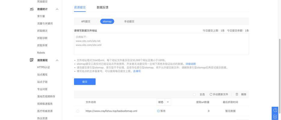281x120 pixels.
Task: Click the 今日提交上限：1条 text
Action: coord(214,31)
